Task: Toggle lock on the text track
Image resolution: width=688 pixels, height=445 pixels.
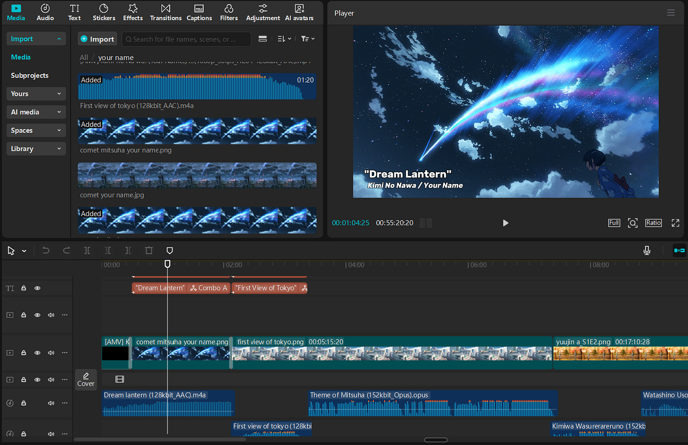Action: pos(24,288)
